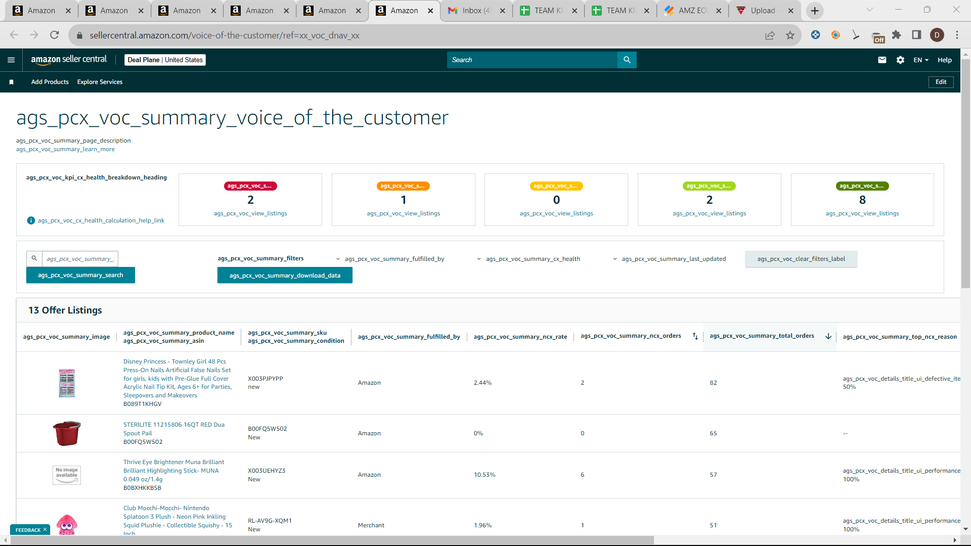View listings under the count 0 card
This screenshot has width=971, height=546.
(x=556, y=213)
